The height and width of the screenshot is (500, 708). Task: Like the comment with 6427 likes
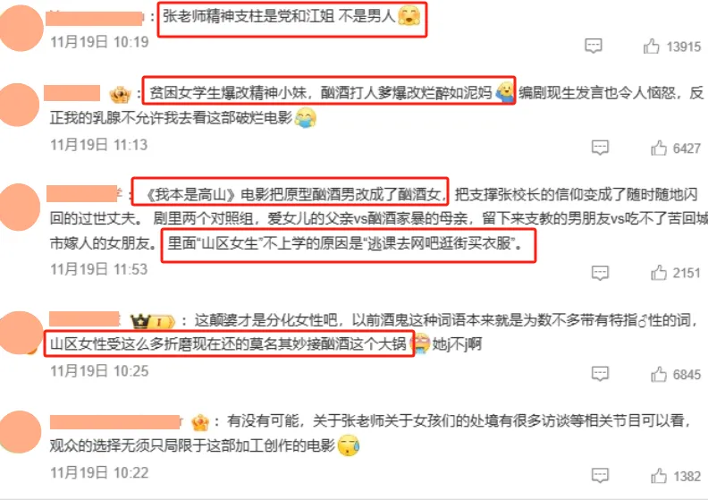pyautogui.click(x=659, y=148)
